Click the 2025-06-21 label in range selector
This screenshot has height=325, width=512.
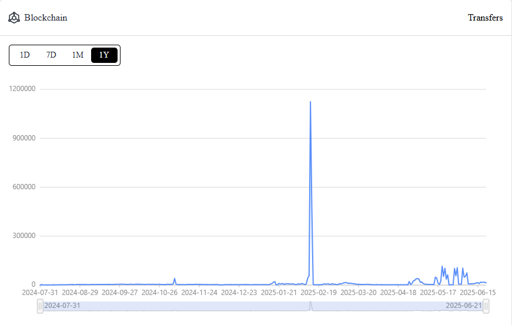(464, 306)
